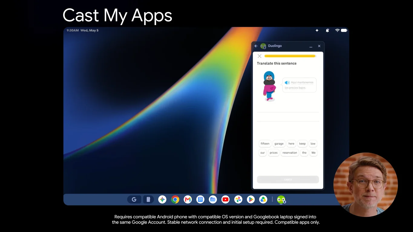Minimize the Duolingo window

tap(311, 46)
